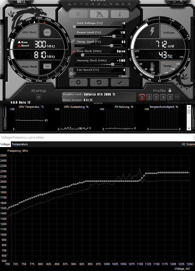Click monitor scrollbar up arrow

click(x=189, y=107)
